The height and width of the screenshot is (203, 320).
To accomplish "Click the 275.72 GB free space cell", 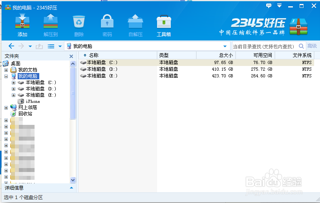I will 261,69.
